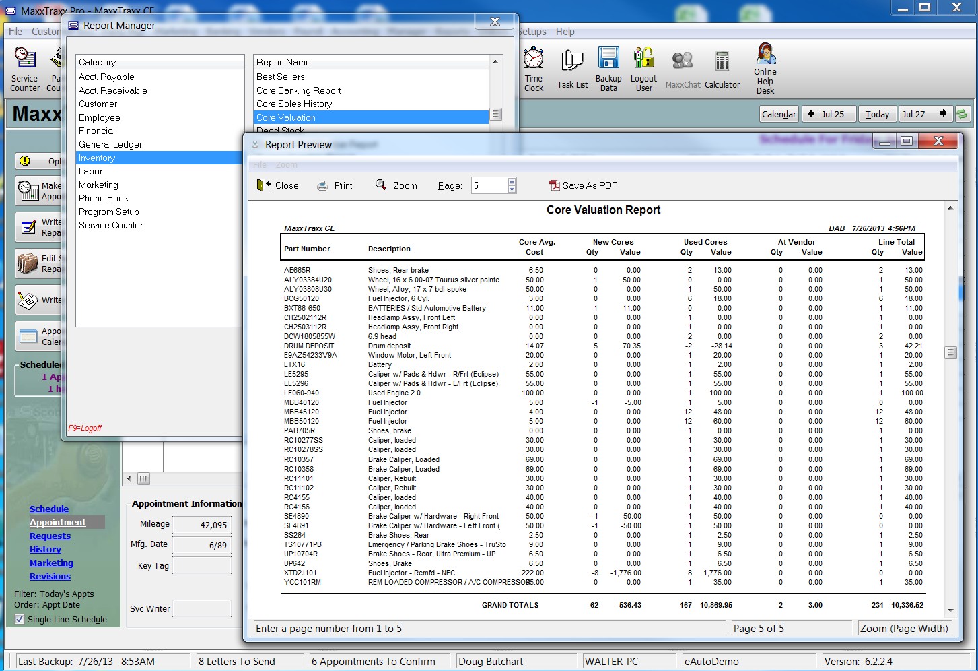The width and height of the screenshot is (978, 671).
Task: Click the Key Tag field
Action: [202, 565]
